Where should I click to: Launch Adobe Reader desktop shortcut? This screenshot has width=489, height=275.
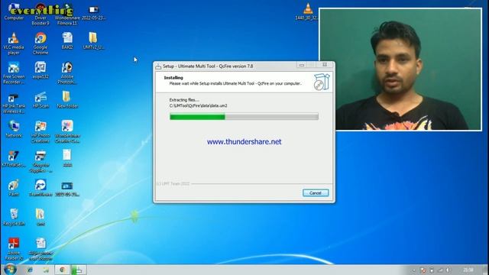14,249
